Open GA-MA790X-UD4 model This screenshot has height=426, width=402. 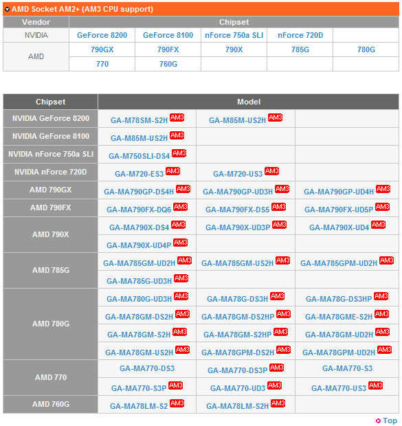tap(339, 227)
